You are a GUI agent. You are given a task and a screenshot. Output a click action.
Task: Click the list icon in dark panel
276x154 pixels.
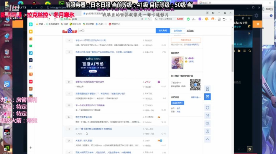click(244, 51)
